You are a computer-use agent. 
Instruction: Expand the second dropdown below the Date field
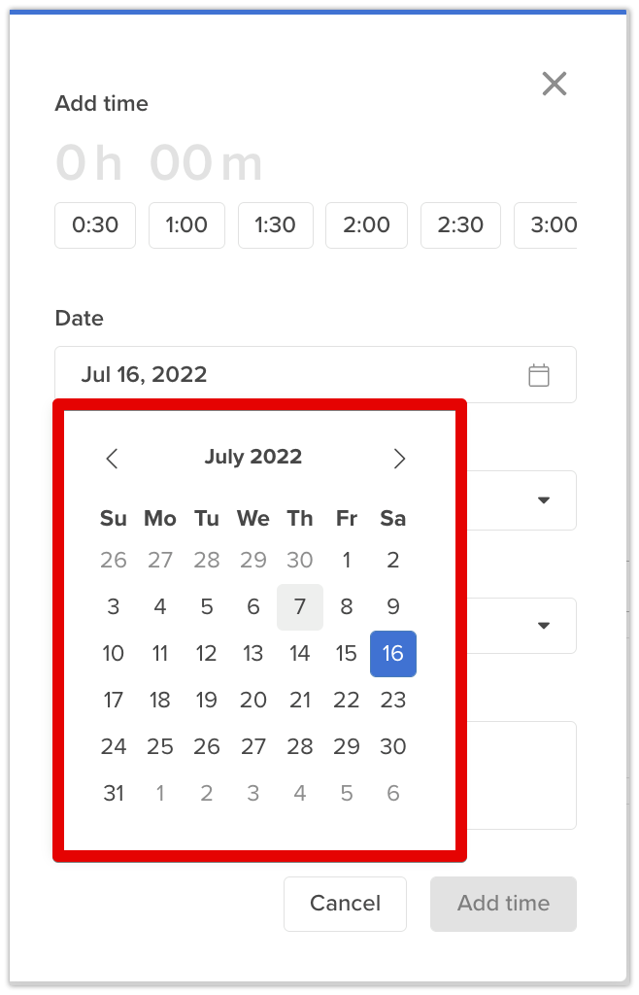[x=543, y=625]
